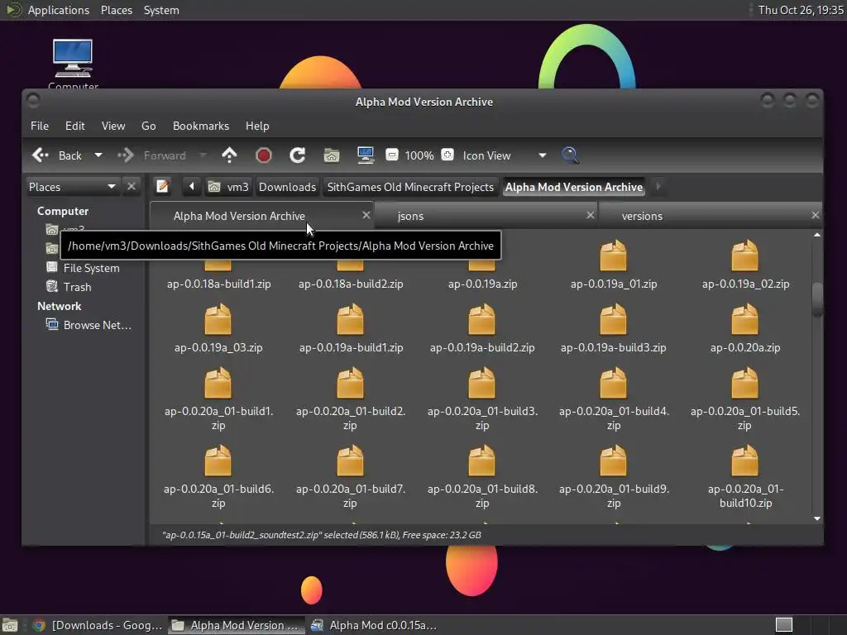The height and width of the screenshot is (635, 847).
Task: Close the jsons tab
Action: [591, 215]
